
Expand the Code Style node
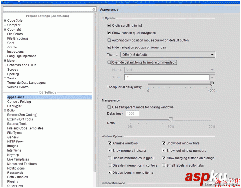pos(5,20)
